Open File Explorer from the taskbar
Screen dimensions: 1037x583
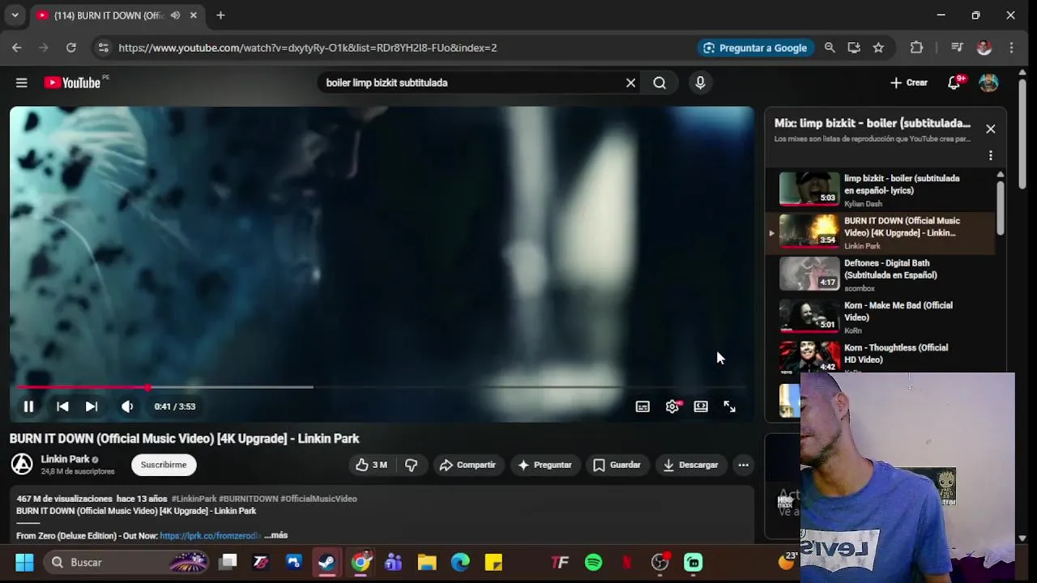click(x=427, y=562)
